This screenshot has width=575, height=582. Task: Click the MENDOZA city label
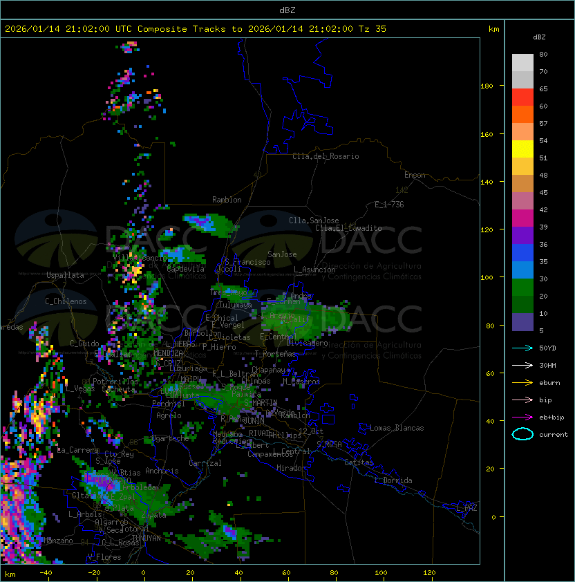[x=168, y=353]
